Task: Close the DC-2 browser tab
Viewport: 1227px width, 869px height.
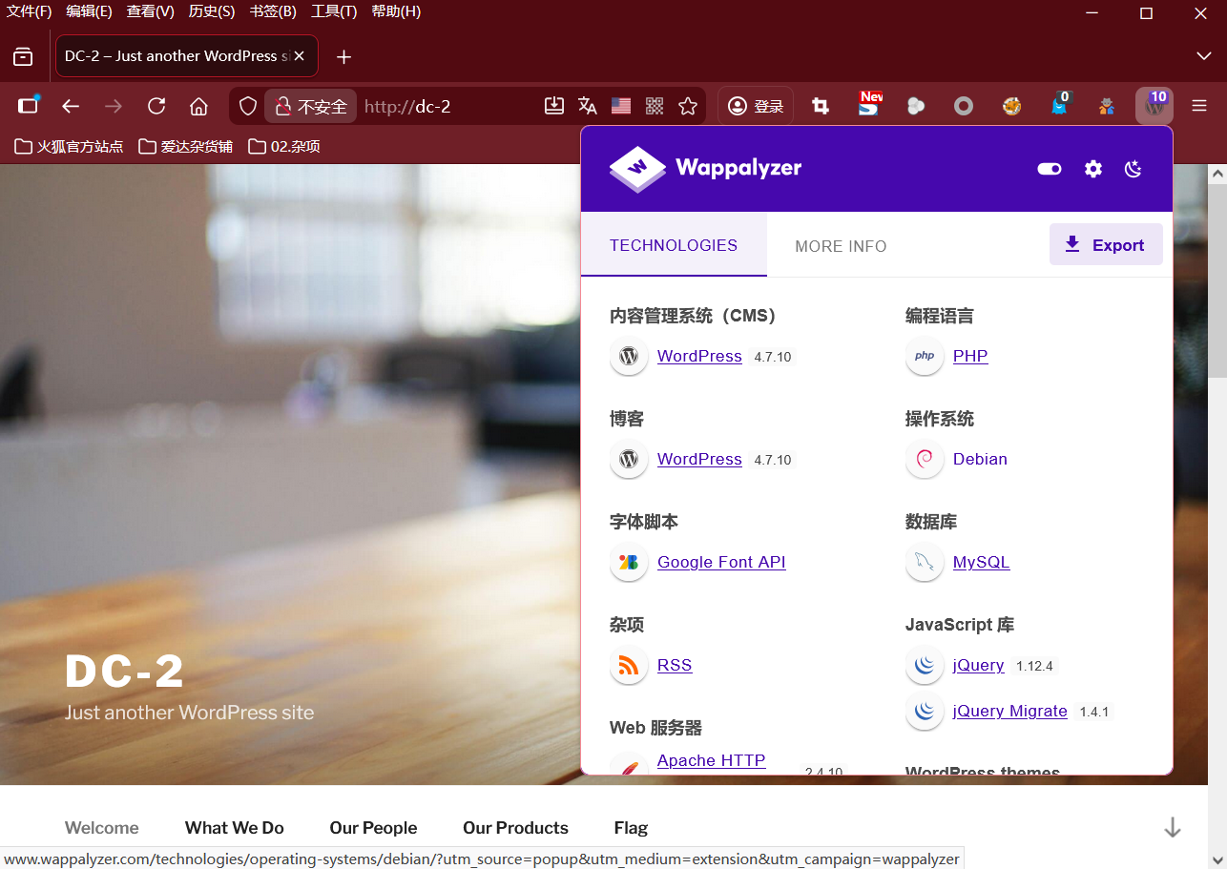Action: pos(299,56)
